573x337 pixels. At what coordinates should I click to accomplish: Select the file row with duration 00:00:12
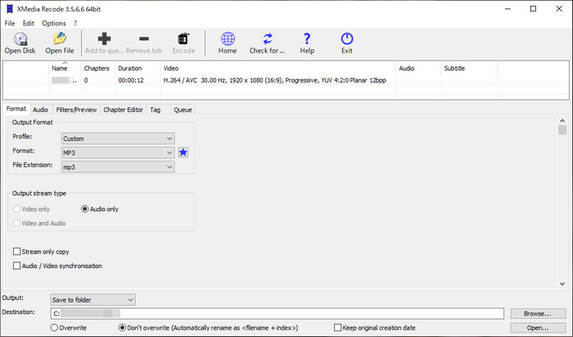click(x=286, y=80)
